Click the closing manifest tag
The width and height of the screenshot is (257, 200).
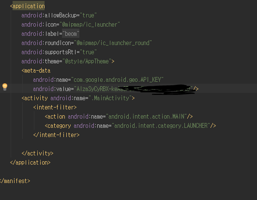pos(15,181)
